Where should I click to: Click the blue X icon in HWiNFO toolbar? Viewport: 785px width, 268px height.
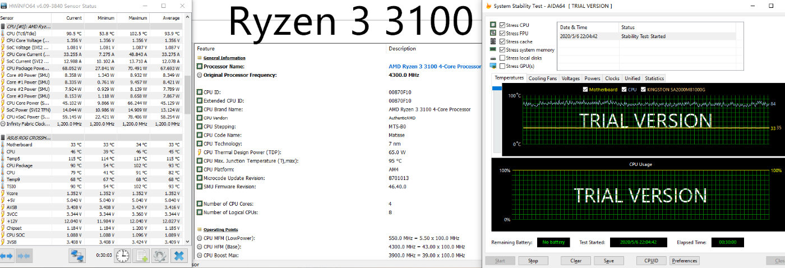pos(179,256)
